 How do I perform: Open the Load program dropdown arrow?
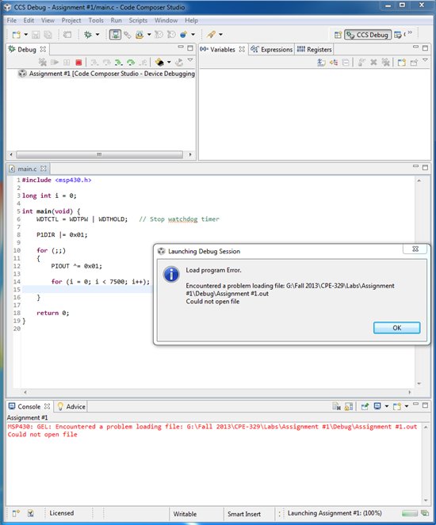click(x=149, y=35)
